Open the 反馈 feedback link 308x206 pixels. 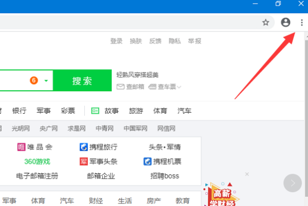[155, 41]
